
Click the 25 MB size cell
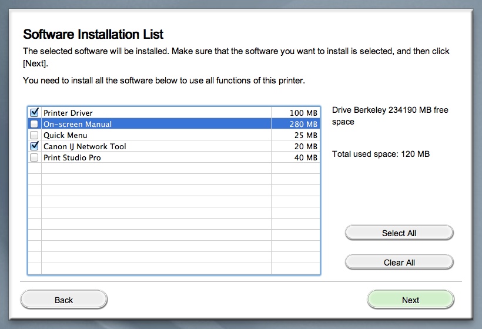coord(306,135)
